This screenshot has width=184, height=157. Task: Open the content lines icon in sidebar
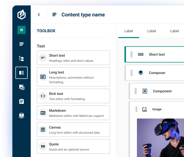[x=21, y=44]
